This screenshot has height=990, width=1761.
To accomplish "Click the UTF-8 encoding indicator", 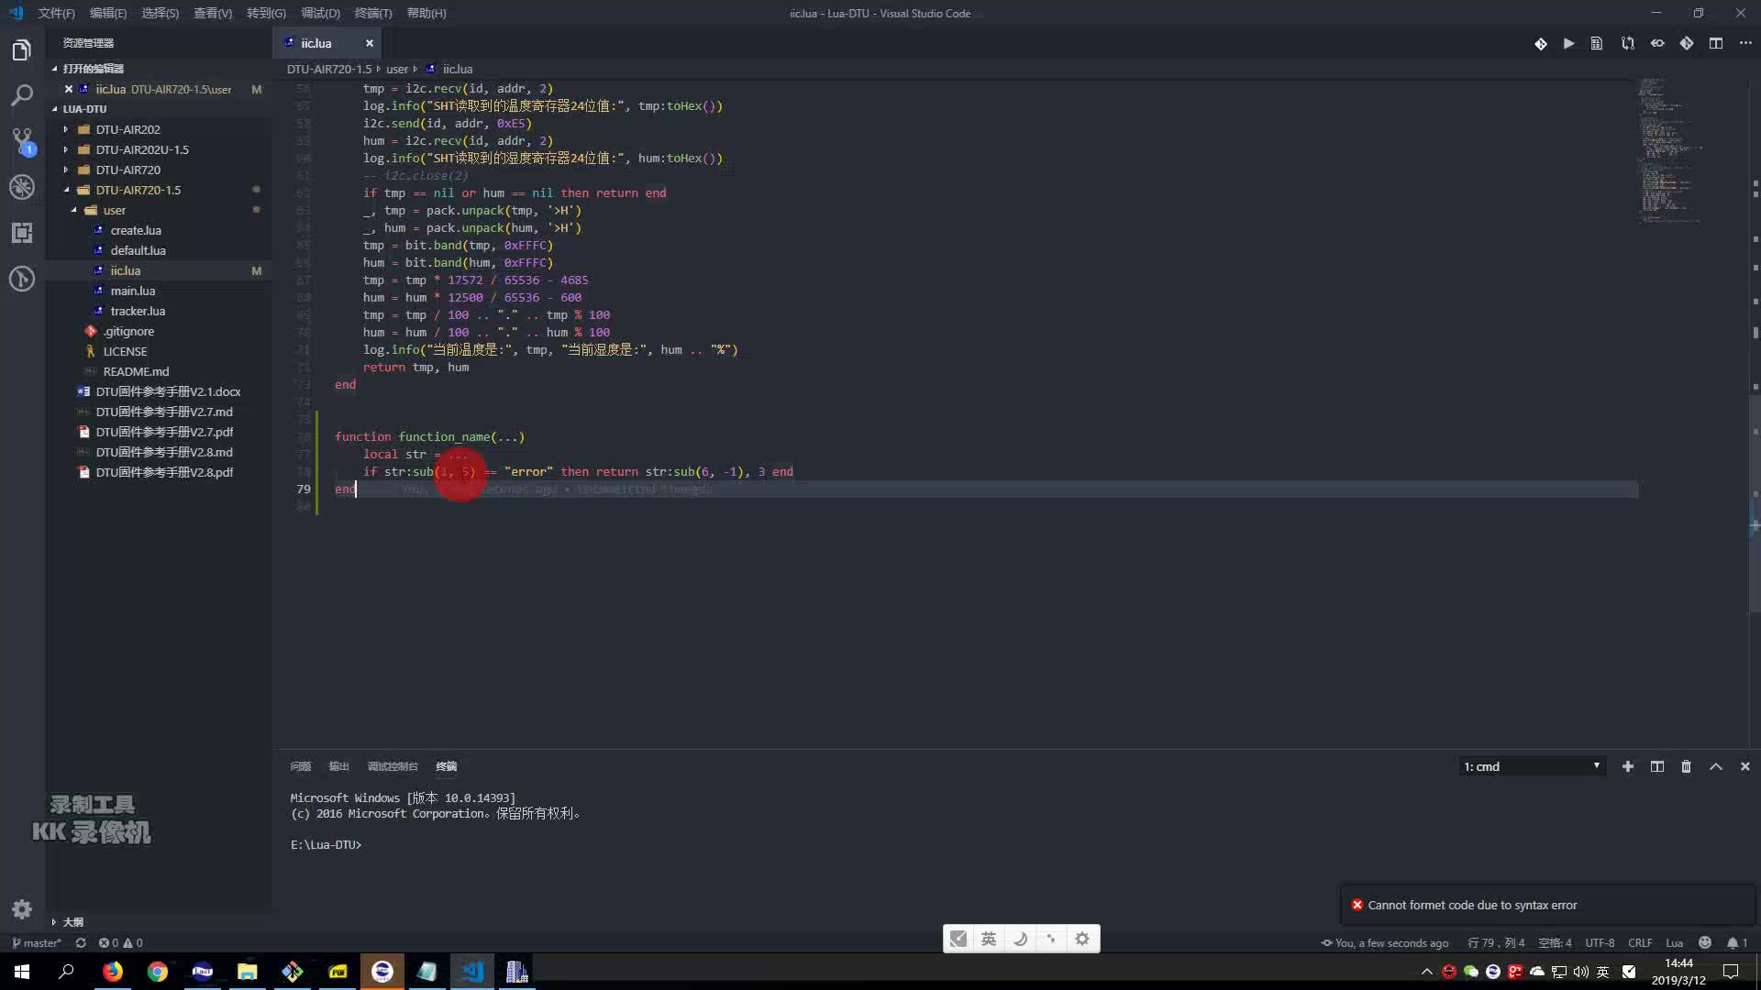I will 1600,942.
